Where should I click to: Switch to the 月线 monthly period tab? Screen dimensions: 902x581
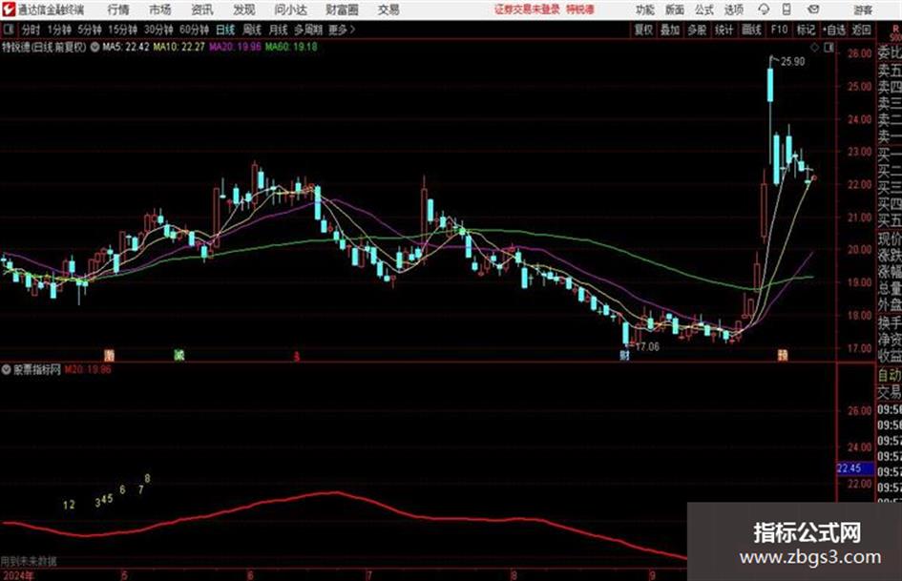pos(279,30)
